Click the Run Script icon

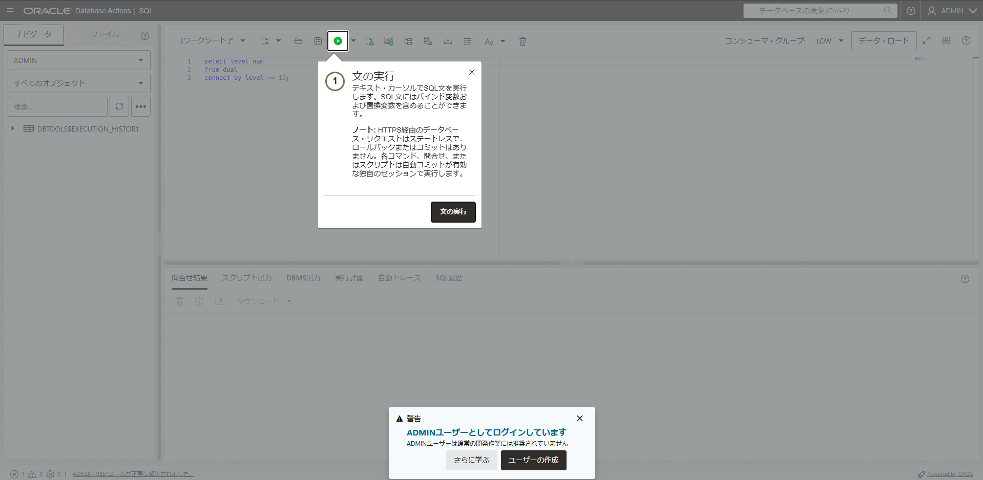click(369, 41)
